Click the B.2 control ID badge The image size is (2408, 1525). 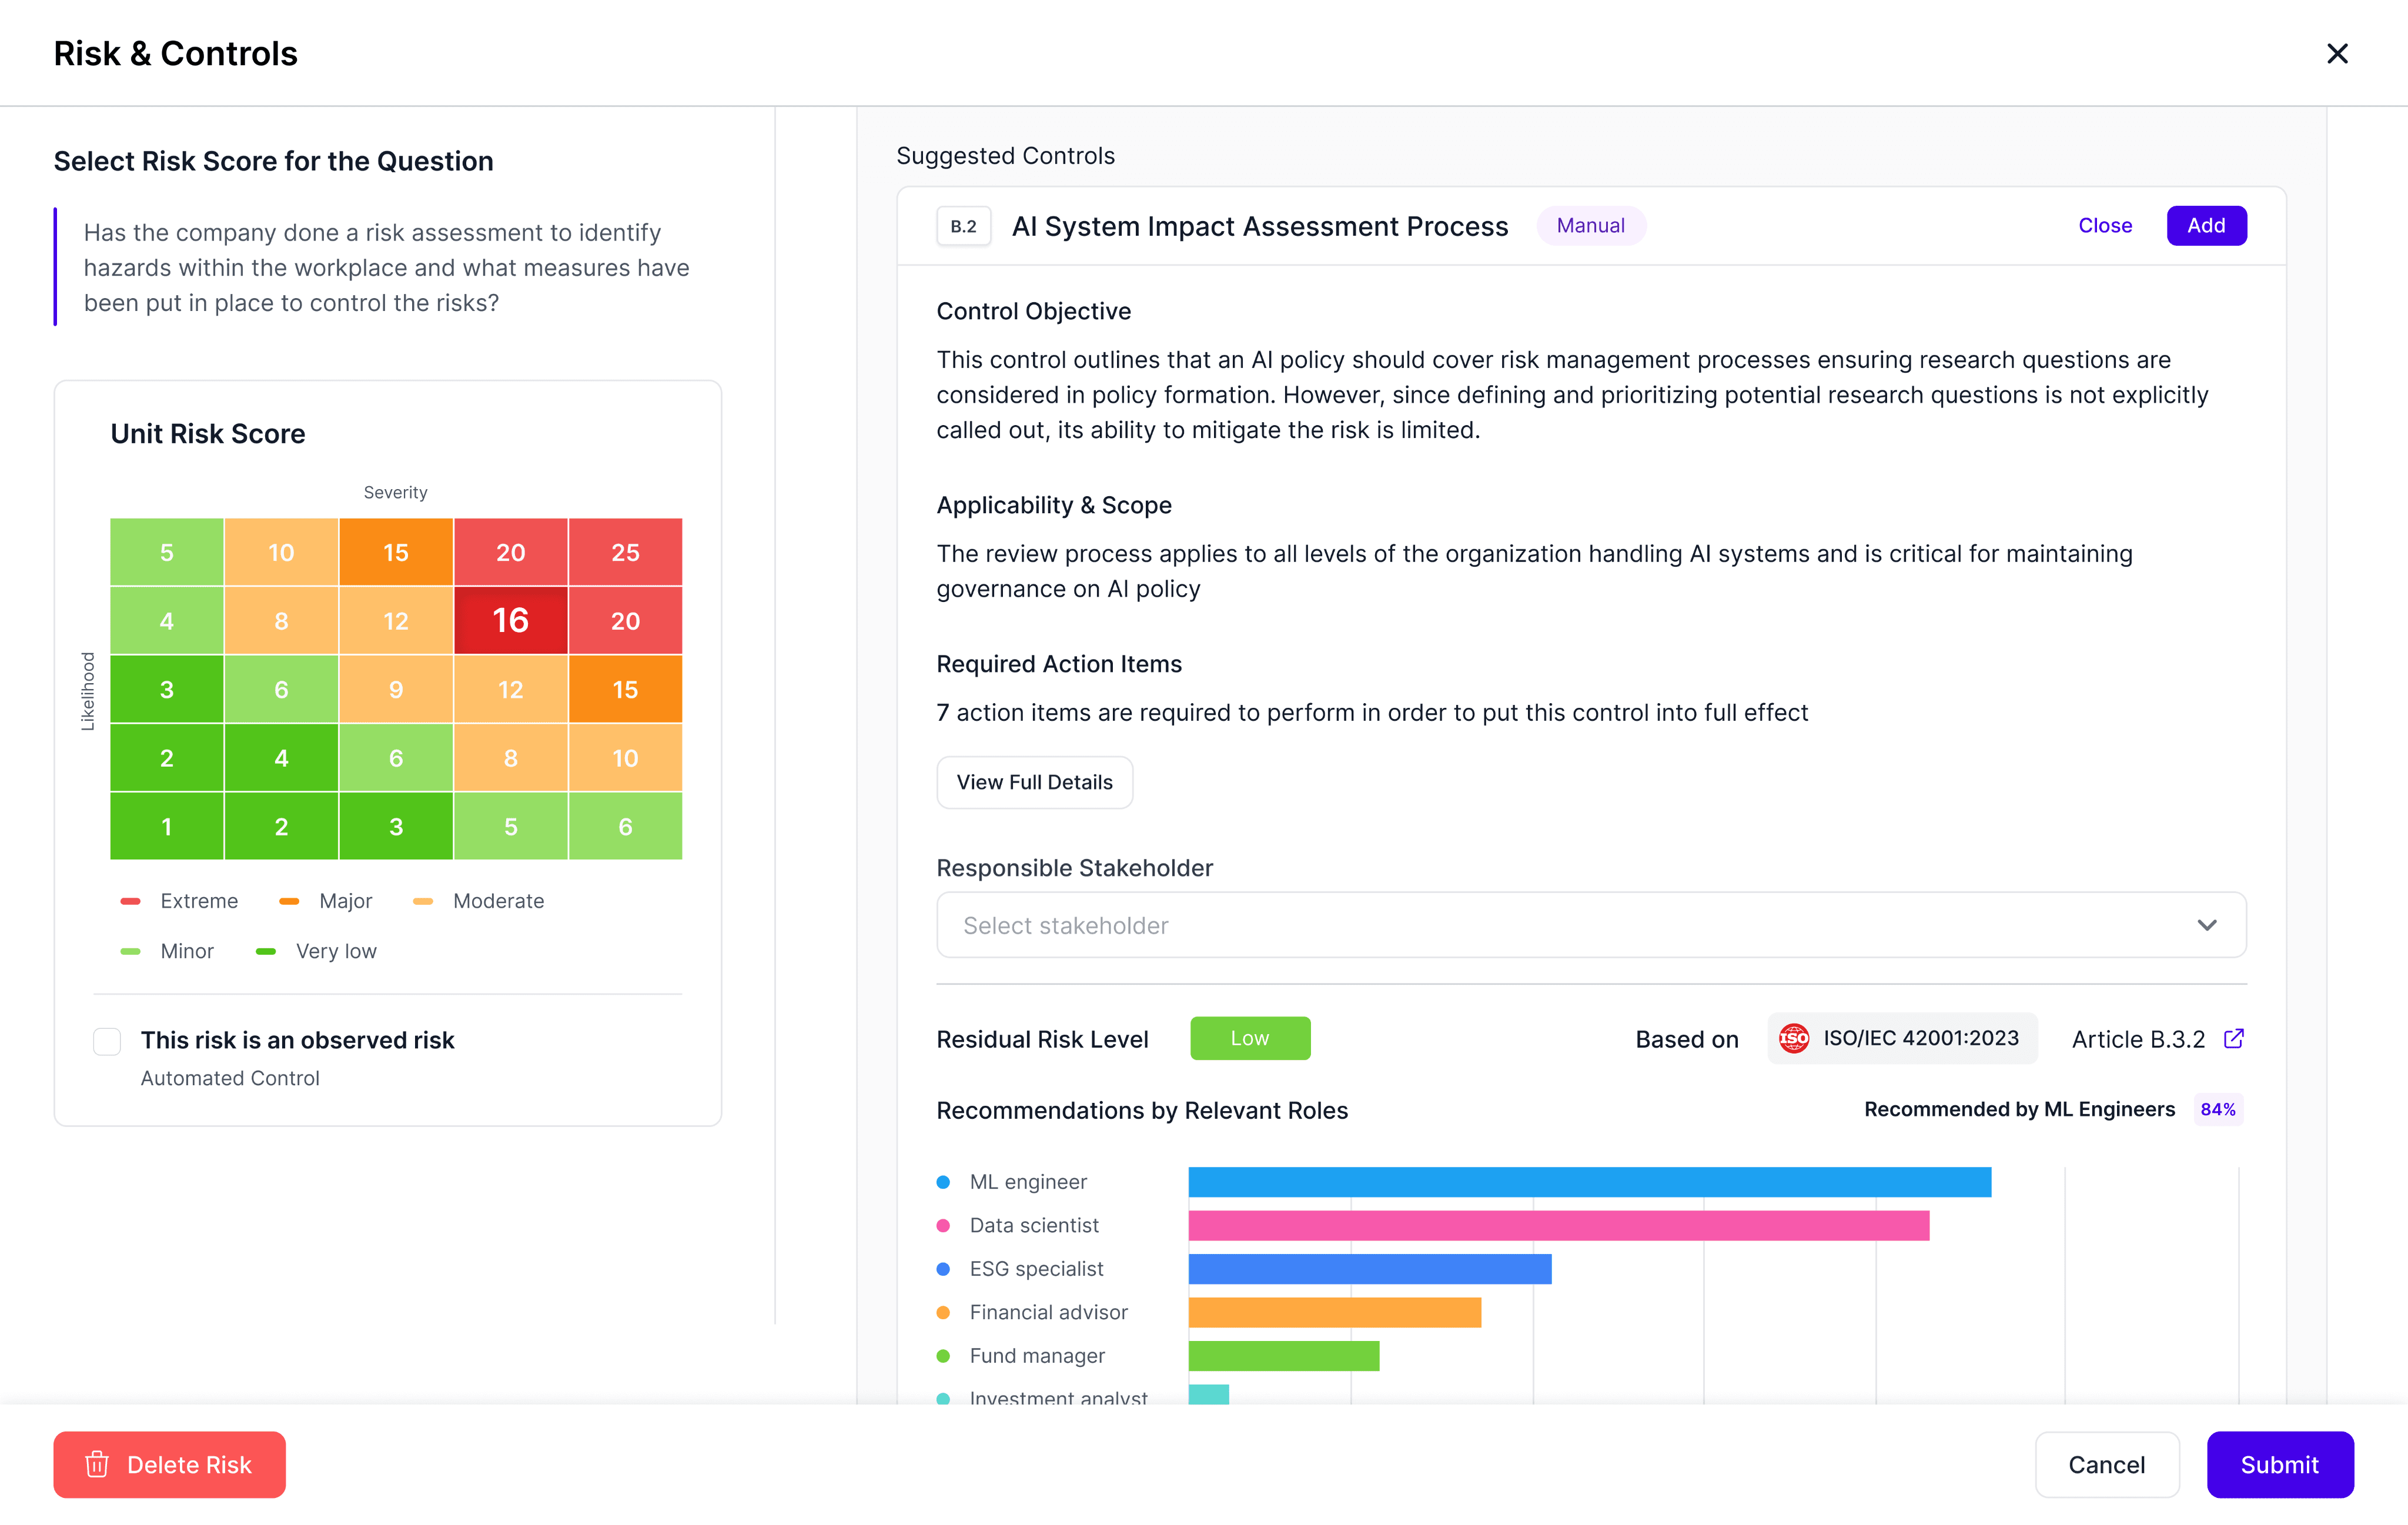pos(963,226)
